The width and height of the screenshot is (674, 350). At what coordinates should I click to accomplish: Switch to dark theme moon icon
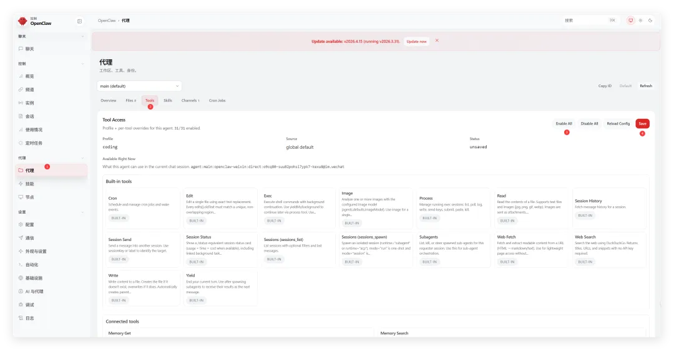pyautogui.click(x=650, y=20)
